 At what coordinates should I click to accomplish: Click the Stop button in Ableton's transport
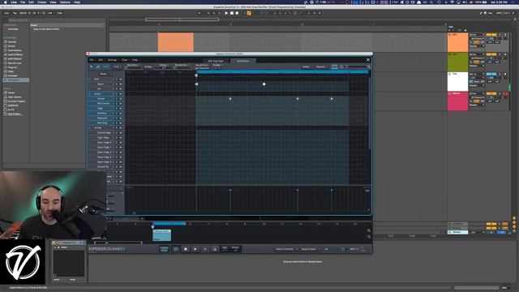pyautogui.click(x=232, y=13)
